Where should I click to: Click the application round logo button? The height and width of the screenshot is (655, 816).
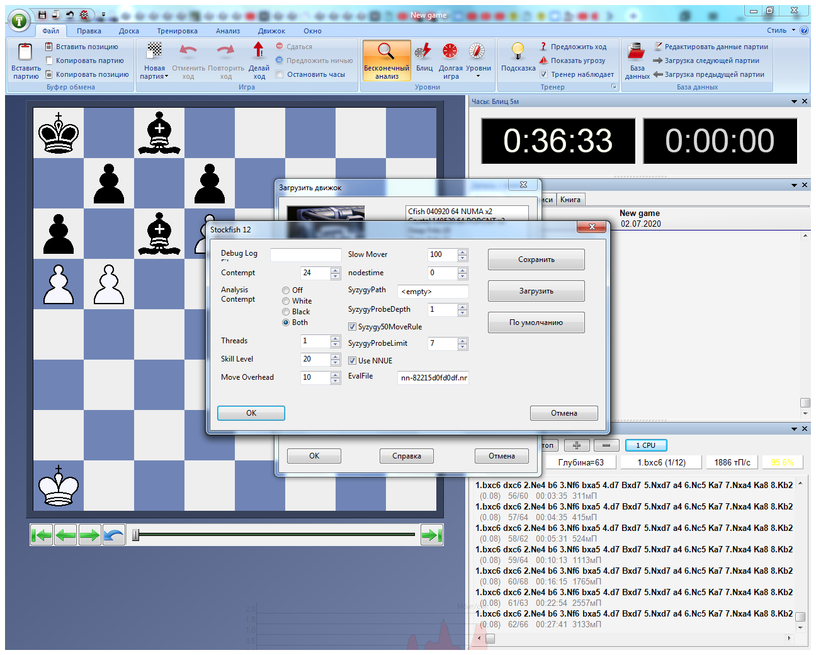[19, 21]
